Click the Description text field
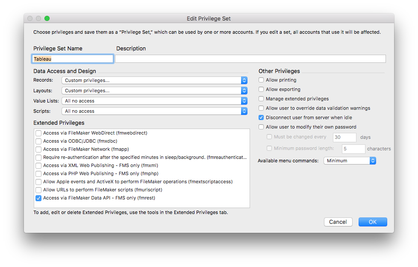The width and height of the screenshot is (418, 267). (250, 59)
